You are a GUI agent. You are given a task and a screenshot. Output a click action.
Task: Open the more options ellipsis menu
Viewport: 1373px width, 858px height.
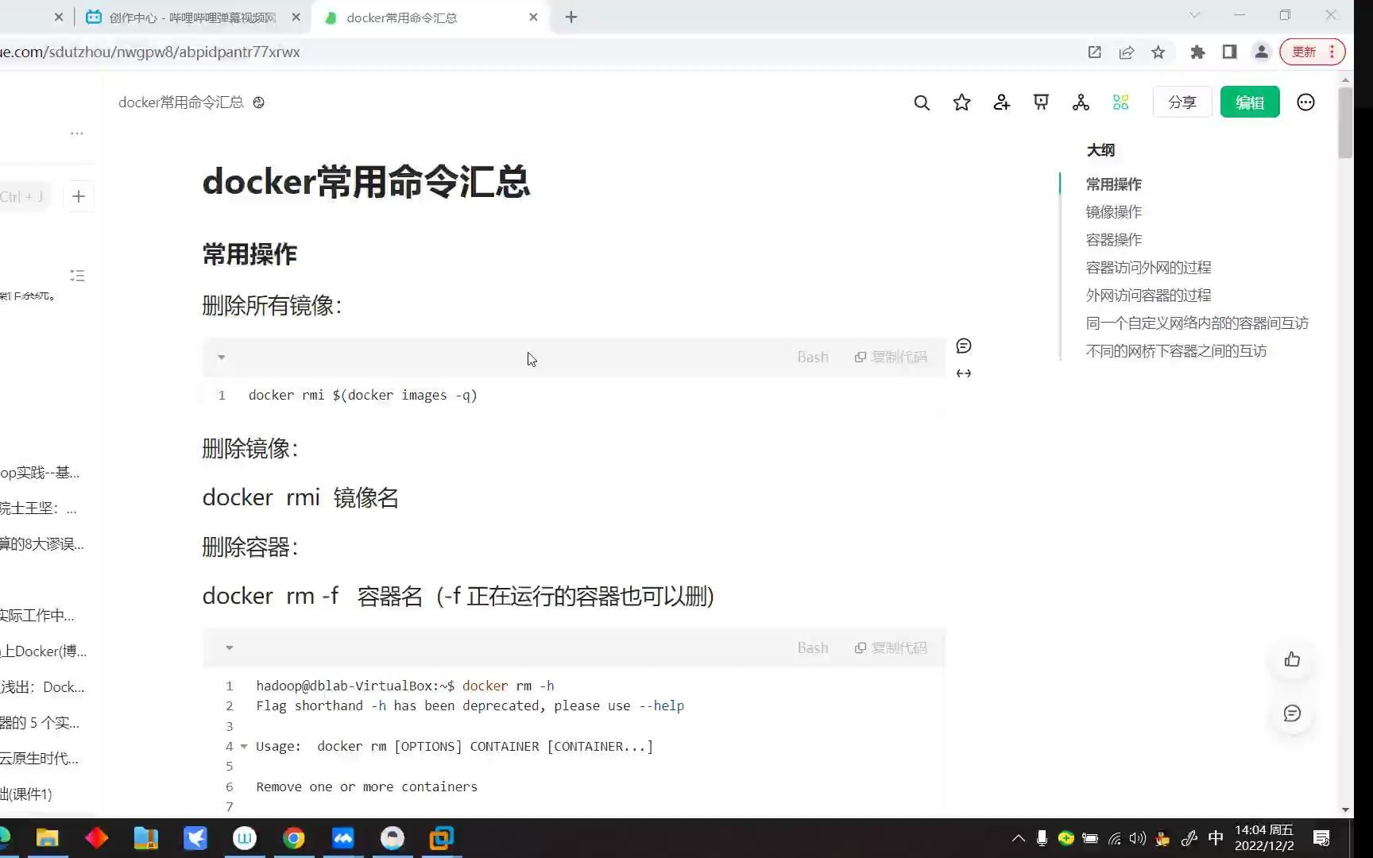click(1305, 102)
